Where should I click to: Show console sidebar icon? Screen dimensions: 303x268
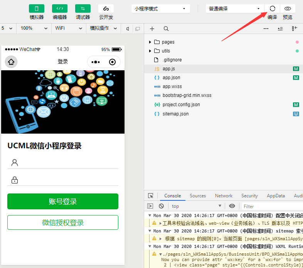coord(150,206)
